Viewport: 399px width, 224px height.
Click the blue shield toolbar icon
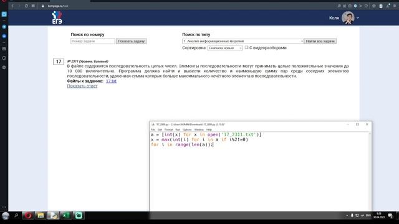(x=355, y=6)
